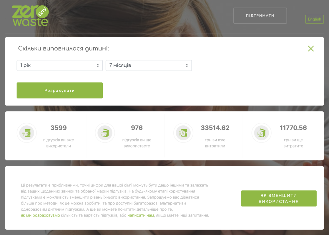Click the money spent icon beside 33514.62

tap(183, 133)
